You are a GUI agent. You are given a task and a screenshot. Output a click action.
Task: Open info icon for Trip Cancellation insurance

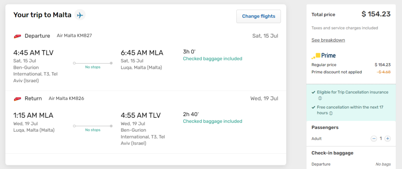click(x=320, y=98)
